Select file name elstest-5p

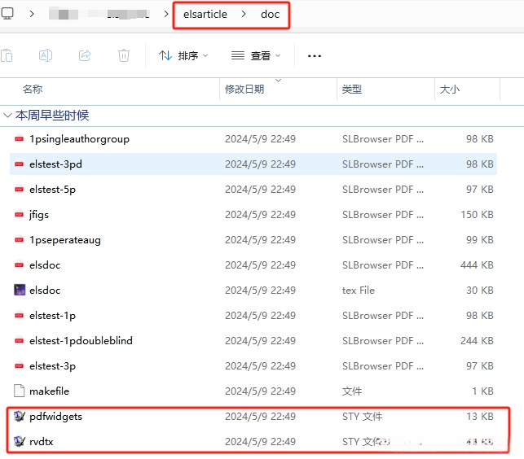pos(52,190)
